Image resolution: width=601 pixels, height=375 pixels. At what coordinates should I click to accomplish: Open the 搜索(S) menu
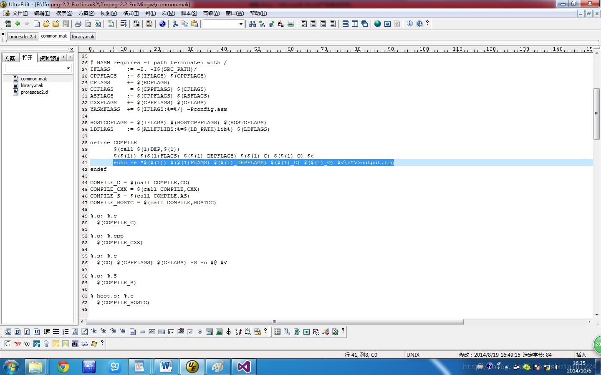(x=64, y=13)
